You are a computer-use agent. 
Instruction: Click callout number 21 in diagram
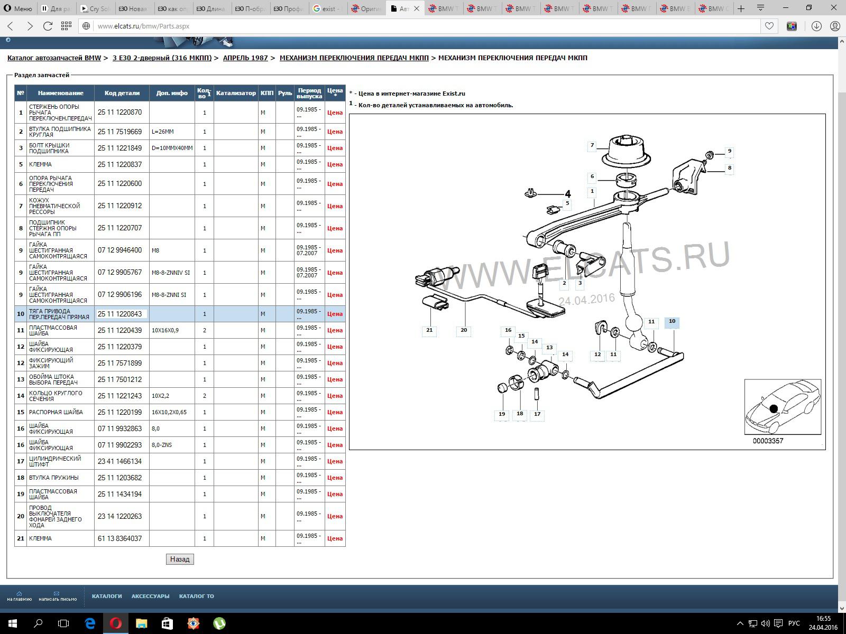[429, 330]
